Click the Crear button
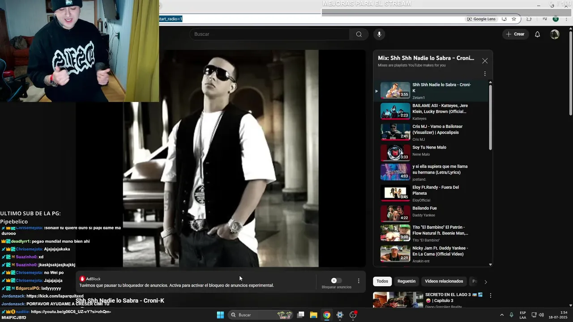The width and height of the screenshot is (573, 322). coord(515,34)
